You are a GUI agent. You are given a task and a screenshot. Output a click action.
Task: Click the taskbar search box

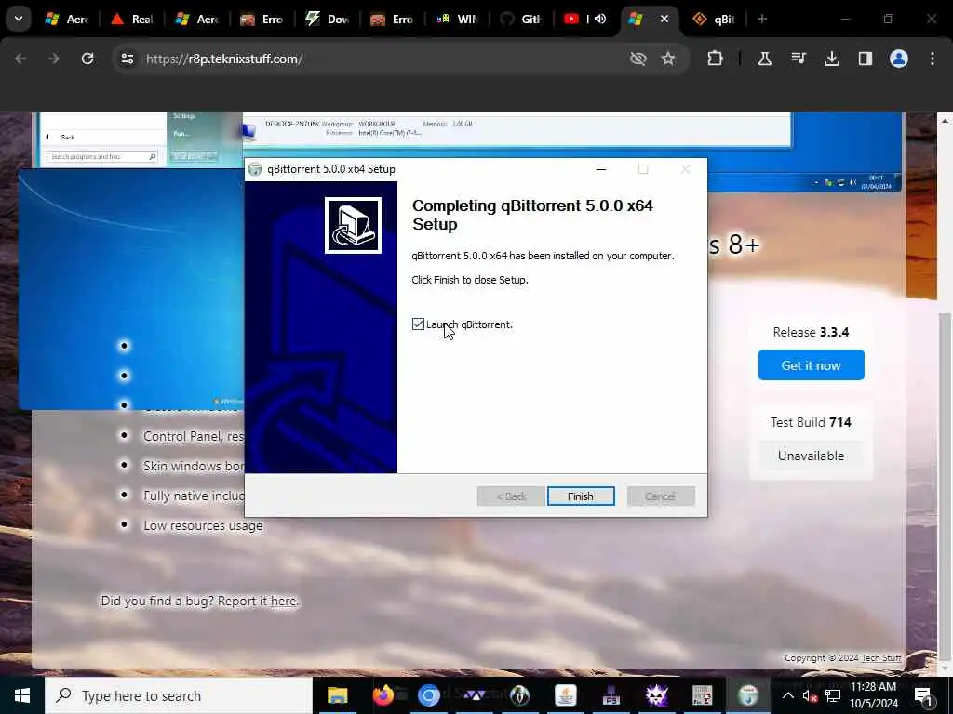coord(179,695)
